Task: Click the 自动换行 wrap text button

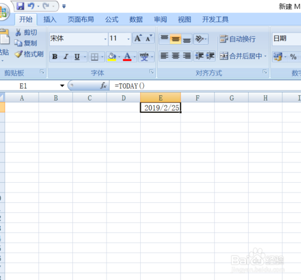Action: point(238,39)
